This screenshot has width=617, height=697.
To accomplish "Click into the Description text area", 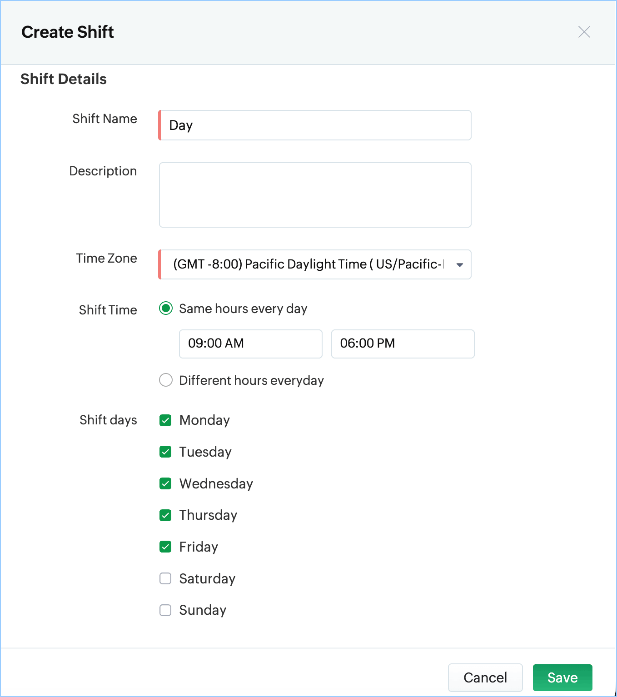I will coord(315,195).
